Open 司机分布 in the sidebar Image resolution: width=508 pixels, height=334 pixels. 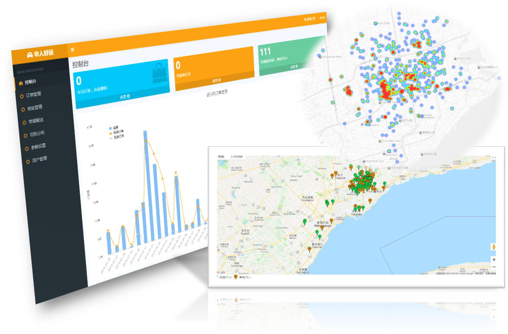37,134
